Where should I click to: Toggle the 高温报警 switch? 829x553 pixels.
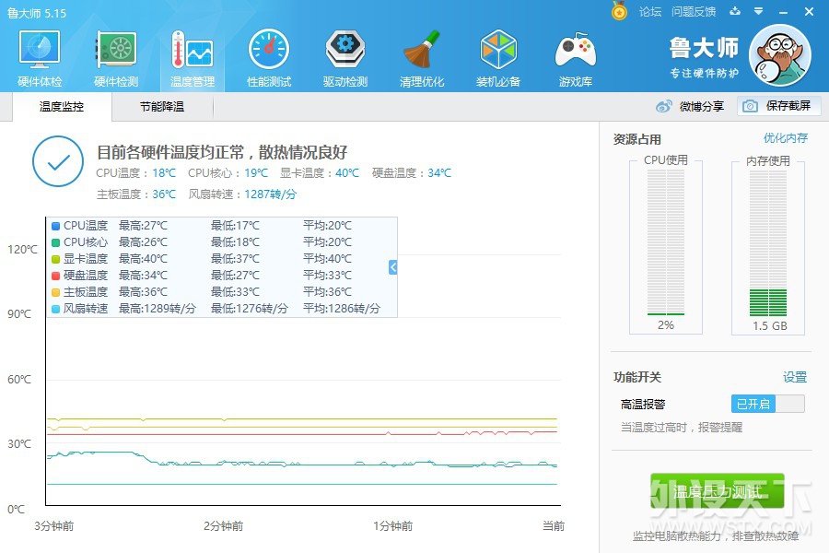pos(768,404)
